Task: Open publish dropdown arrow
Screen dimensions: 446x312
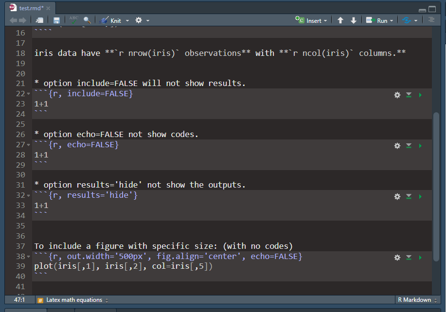Action: 416,21
